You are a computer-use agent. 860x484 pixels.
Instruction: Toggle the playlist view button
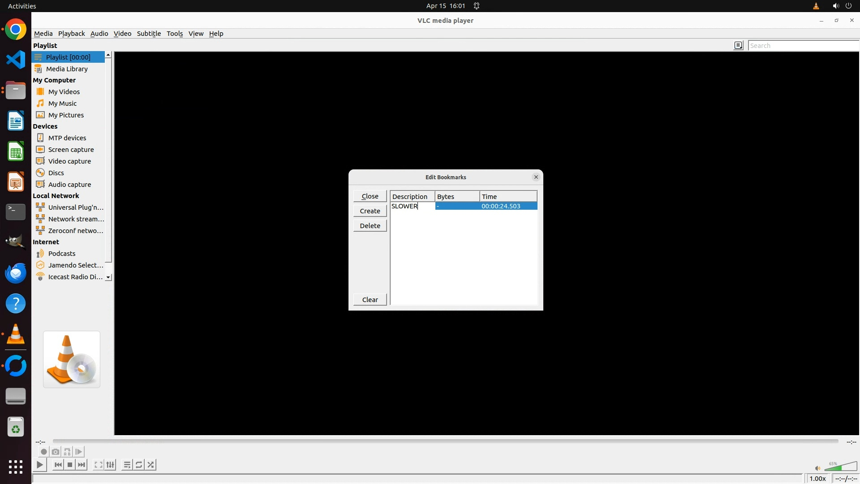[127, 465]
